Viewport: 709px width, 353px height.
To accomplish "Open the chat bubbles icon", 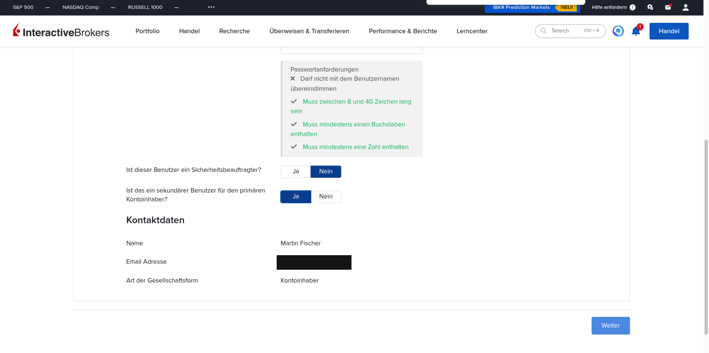I will [x=650, y=7].
